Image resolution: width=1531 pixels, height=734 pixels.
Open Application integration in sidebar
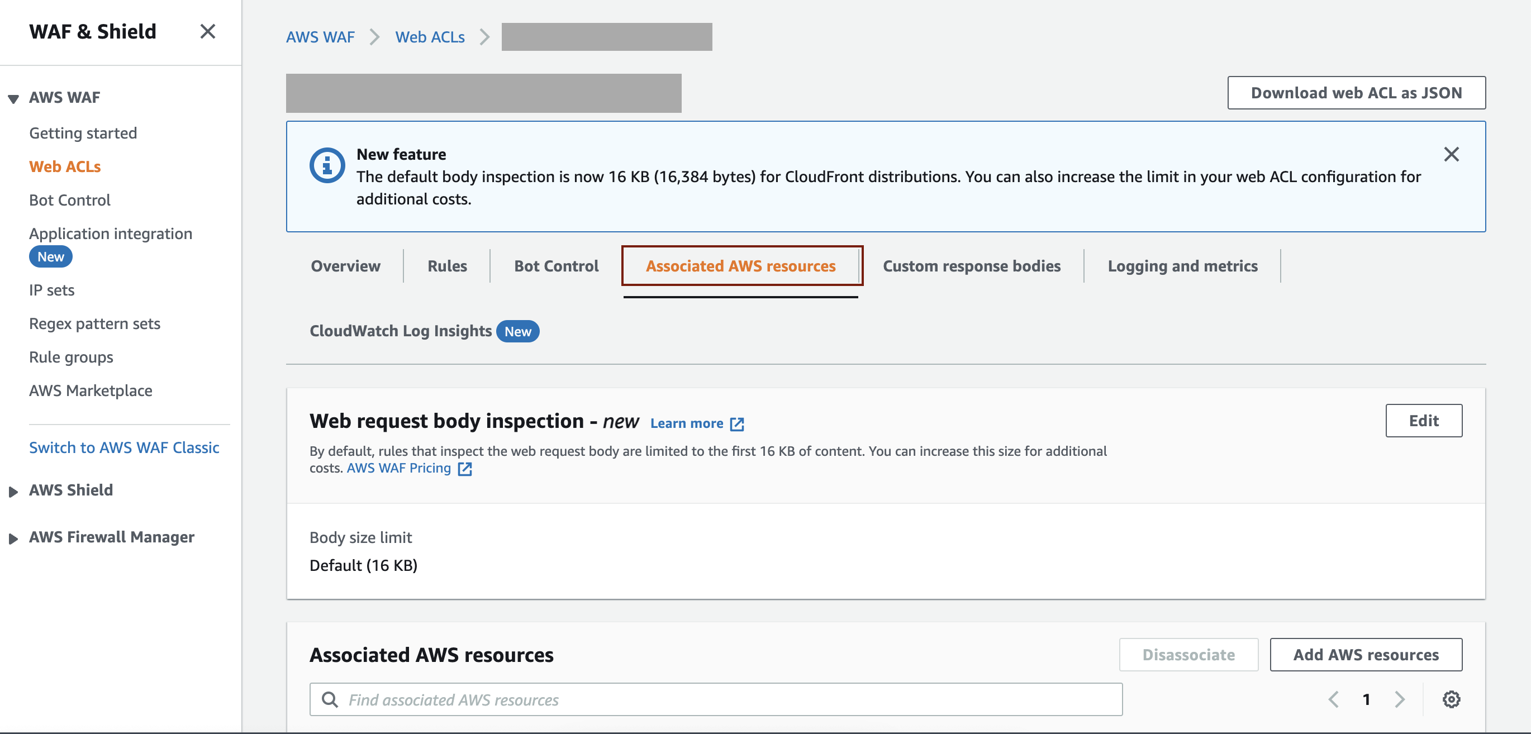pyautogui.click(x=111, y=233)
